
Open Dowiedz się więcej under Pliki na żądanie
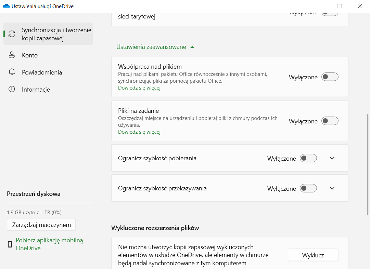point(139,132)
